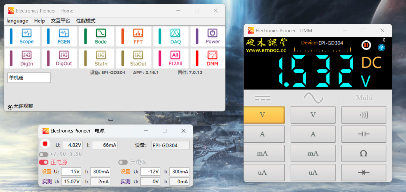Select resistance measurement mode in DMM

click(x=363, y=153)
